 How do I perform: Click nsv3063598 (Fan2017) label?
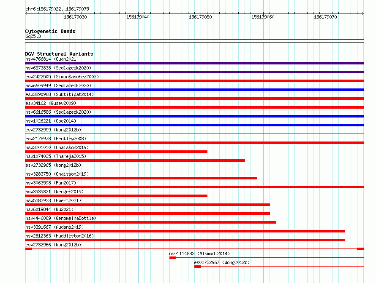point(51,183)
